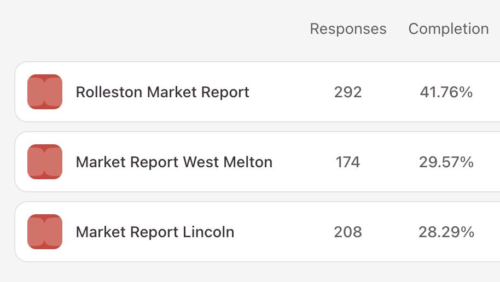Click the 174 responses count
500x282 pixels.
348,162
